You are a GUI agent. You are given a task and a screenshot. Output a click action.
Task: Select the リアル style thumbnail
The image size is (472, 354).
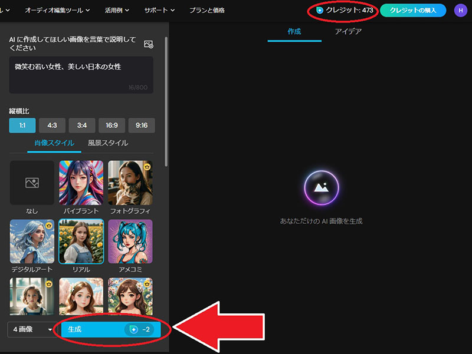point(81,241)
